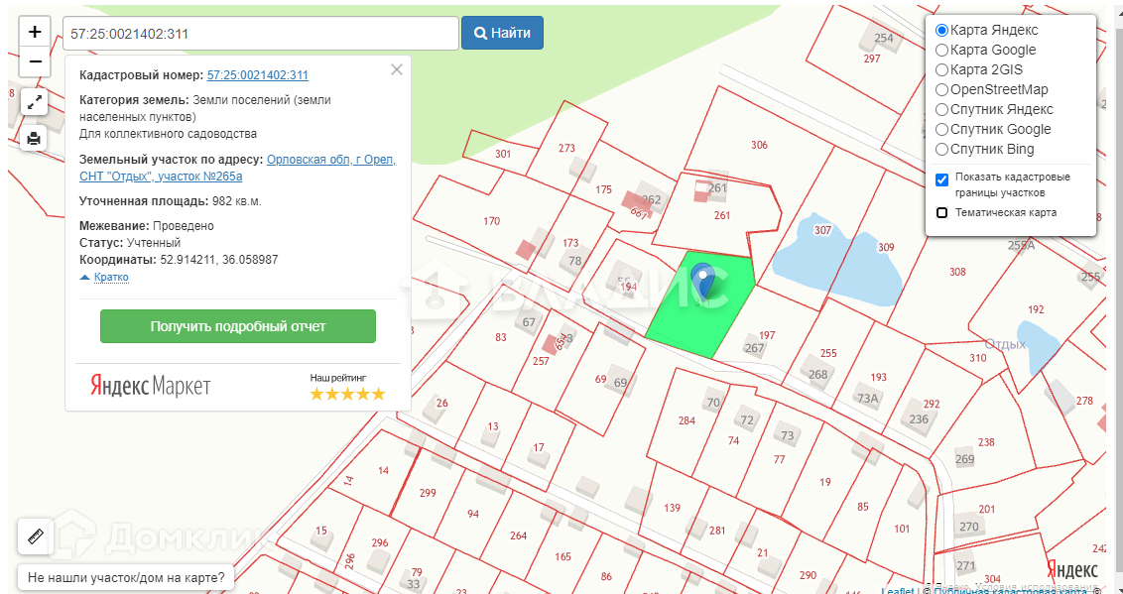The height and width of the screenshot is (594, 1123).
Task: Click the Яндекс logo on the map
Action: 1072,569
